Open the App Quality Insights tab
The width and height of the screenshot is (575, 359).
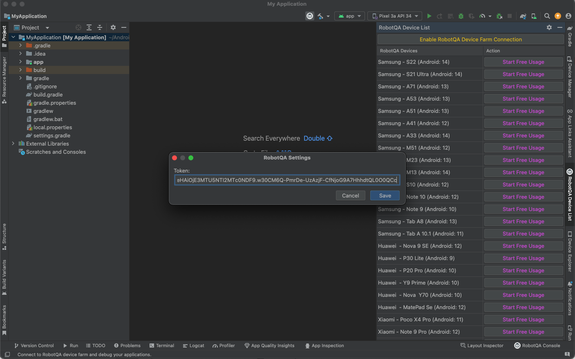point(269,346)
